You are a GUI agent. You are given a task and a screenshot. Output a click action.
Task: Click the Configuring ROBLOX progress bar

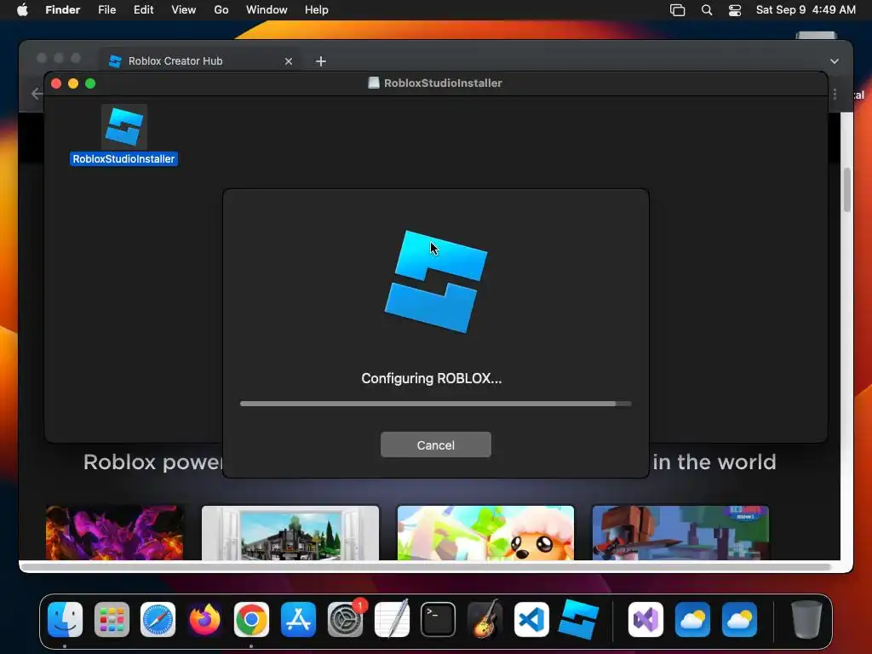[435, 404]
